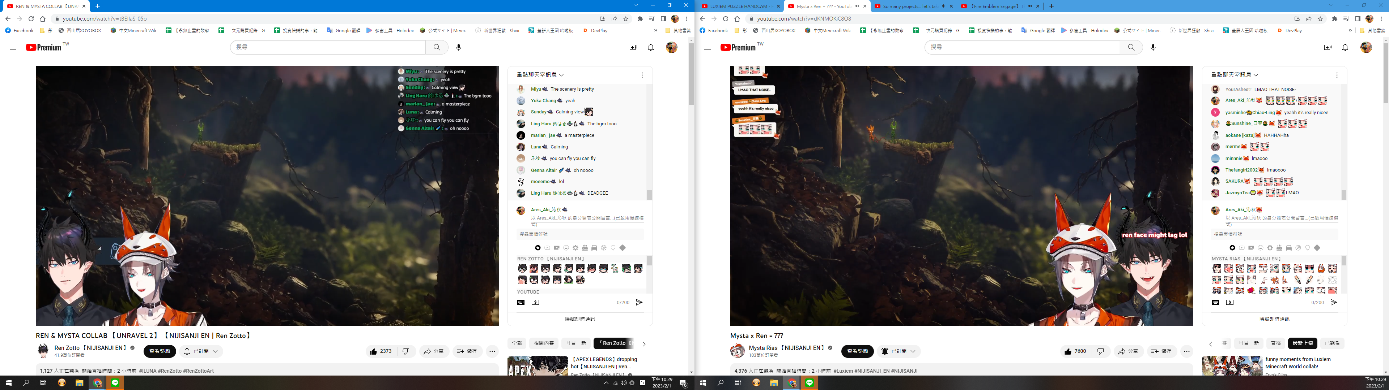The height and width of the screenshot is (390, 1389).
Task: Open the guide menu in Mysta Rias window
Action: click(708, 47)
